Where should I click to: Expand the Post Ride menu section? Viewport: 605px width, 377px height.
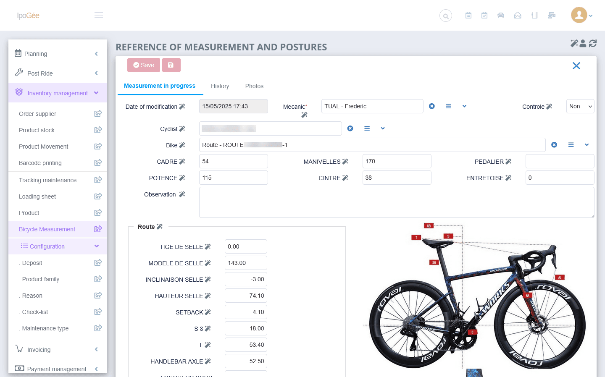(58, 73)
